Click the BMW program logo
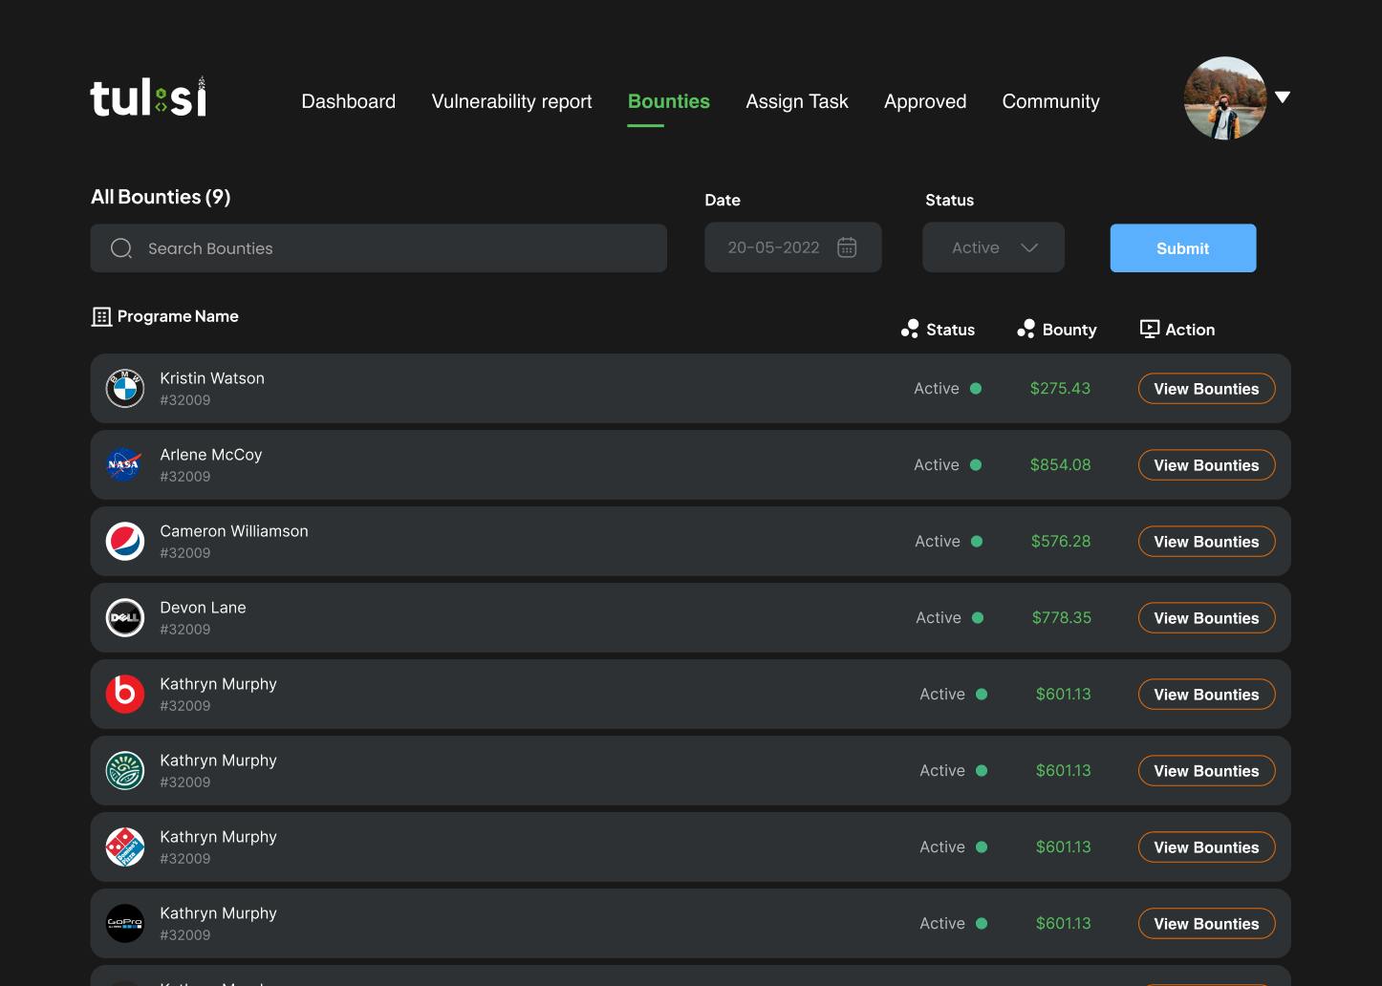Viewport: 1382px width, 986px height. [x=125, y=389]
